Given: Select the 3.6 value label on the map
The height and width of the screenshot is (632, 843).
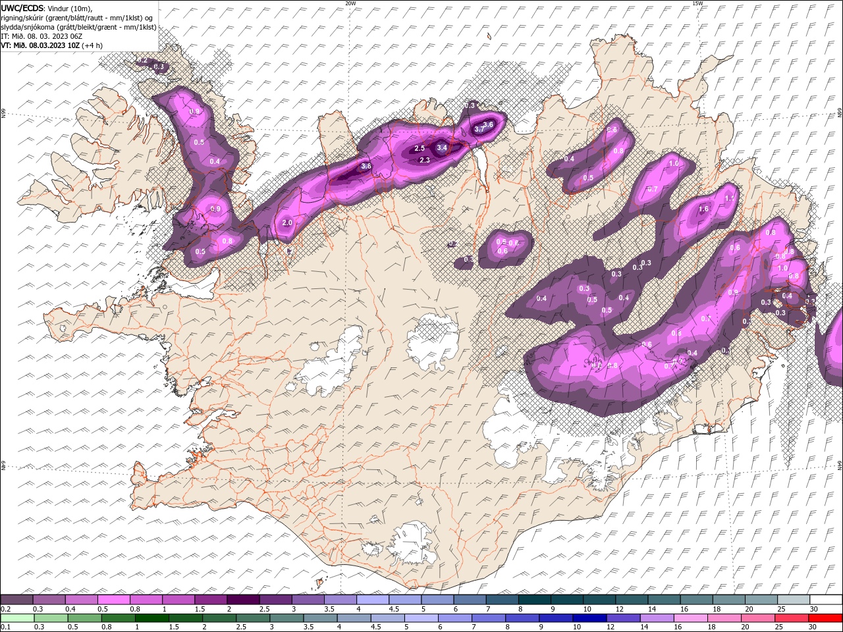Looking at the screenshot, I should (488, 124).
